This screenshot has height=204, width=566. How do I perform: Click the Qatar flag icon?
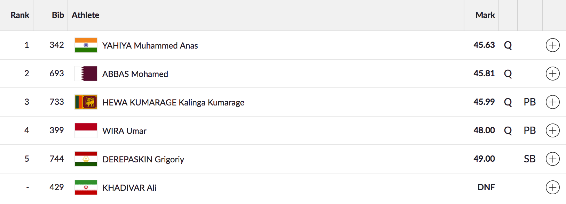click(86, 74)
